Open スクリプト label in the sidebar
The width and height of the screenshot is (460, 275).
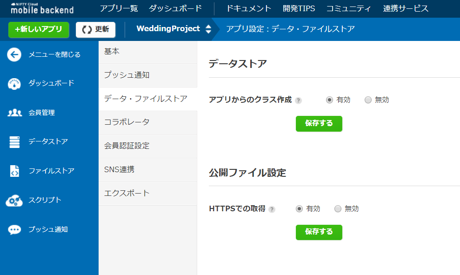(x=45, y=200)
